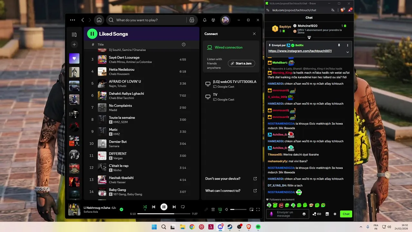The width and height of the screenshot is (412, 232).
Task: Open Spotify notifications bell
Action: (205, 20)
